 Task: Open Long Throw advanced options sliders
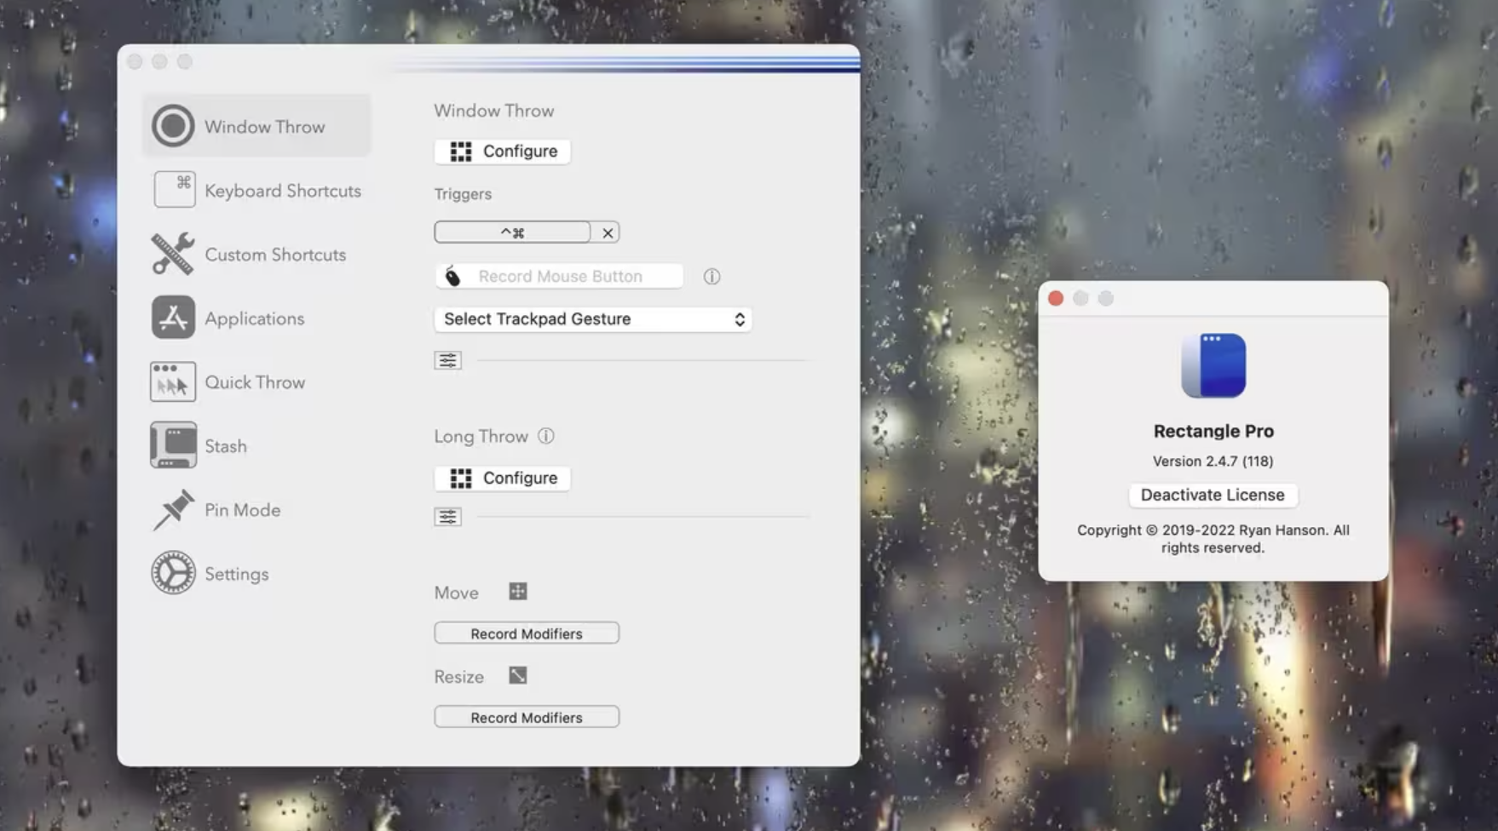click(x=447, y=516)
